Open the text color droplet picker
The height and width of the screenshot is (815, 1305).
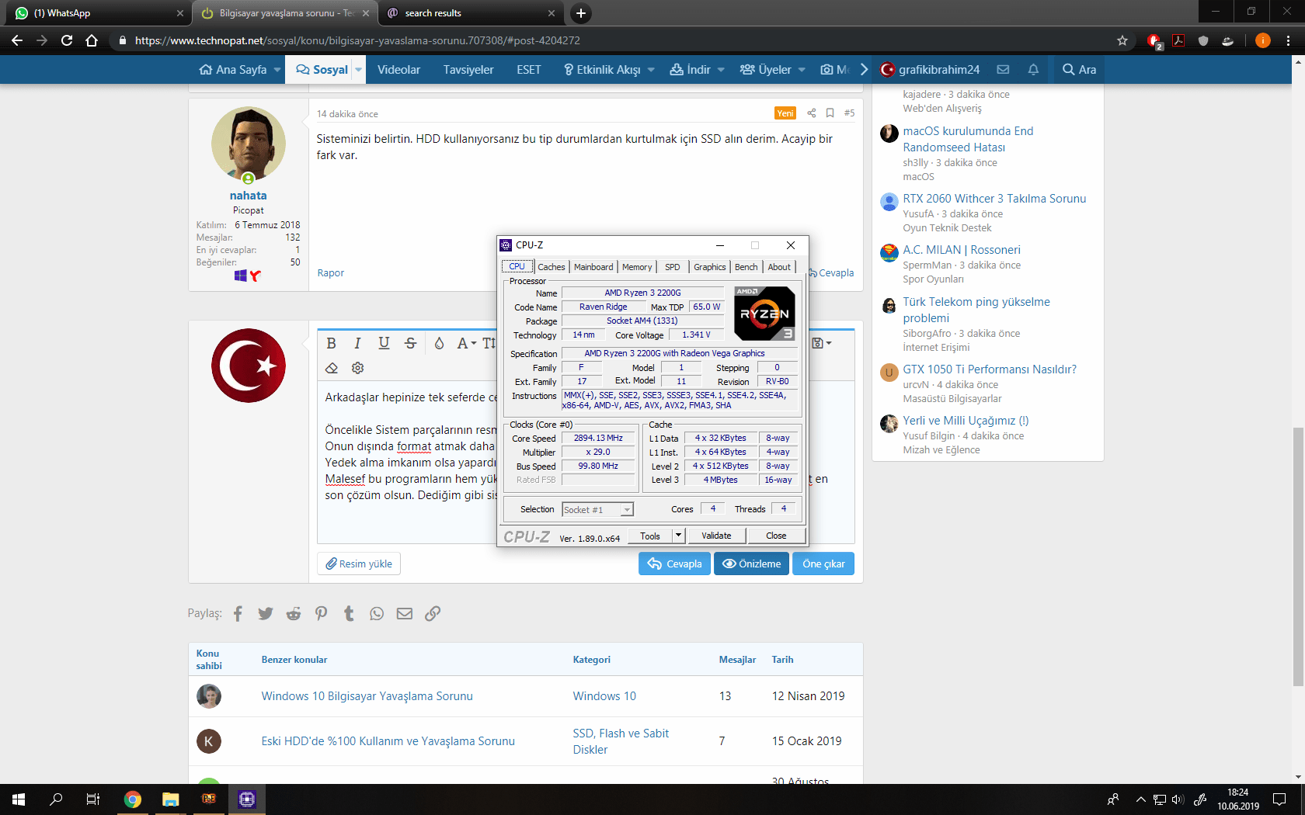click(439, 343)
